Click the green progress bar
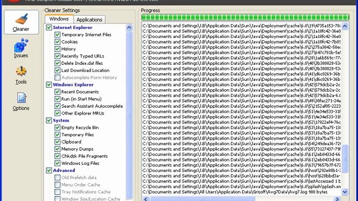Viewport: 358px width, 201px height. click(245, 17)
